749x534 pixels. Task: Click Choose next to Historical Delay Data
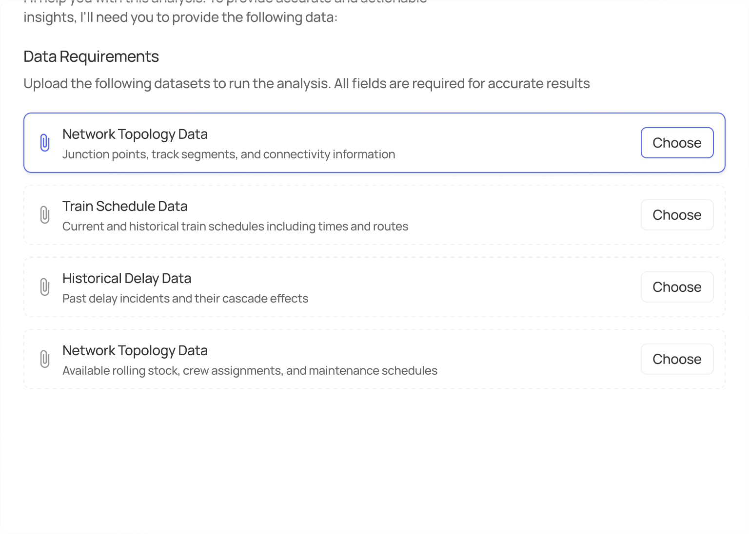coord(677,287)
